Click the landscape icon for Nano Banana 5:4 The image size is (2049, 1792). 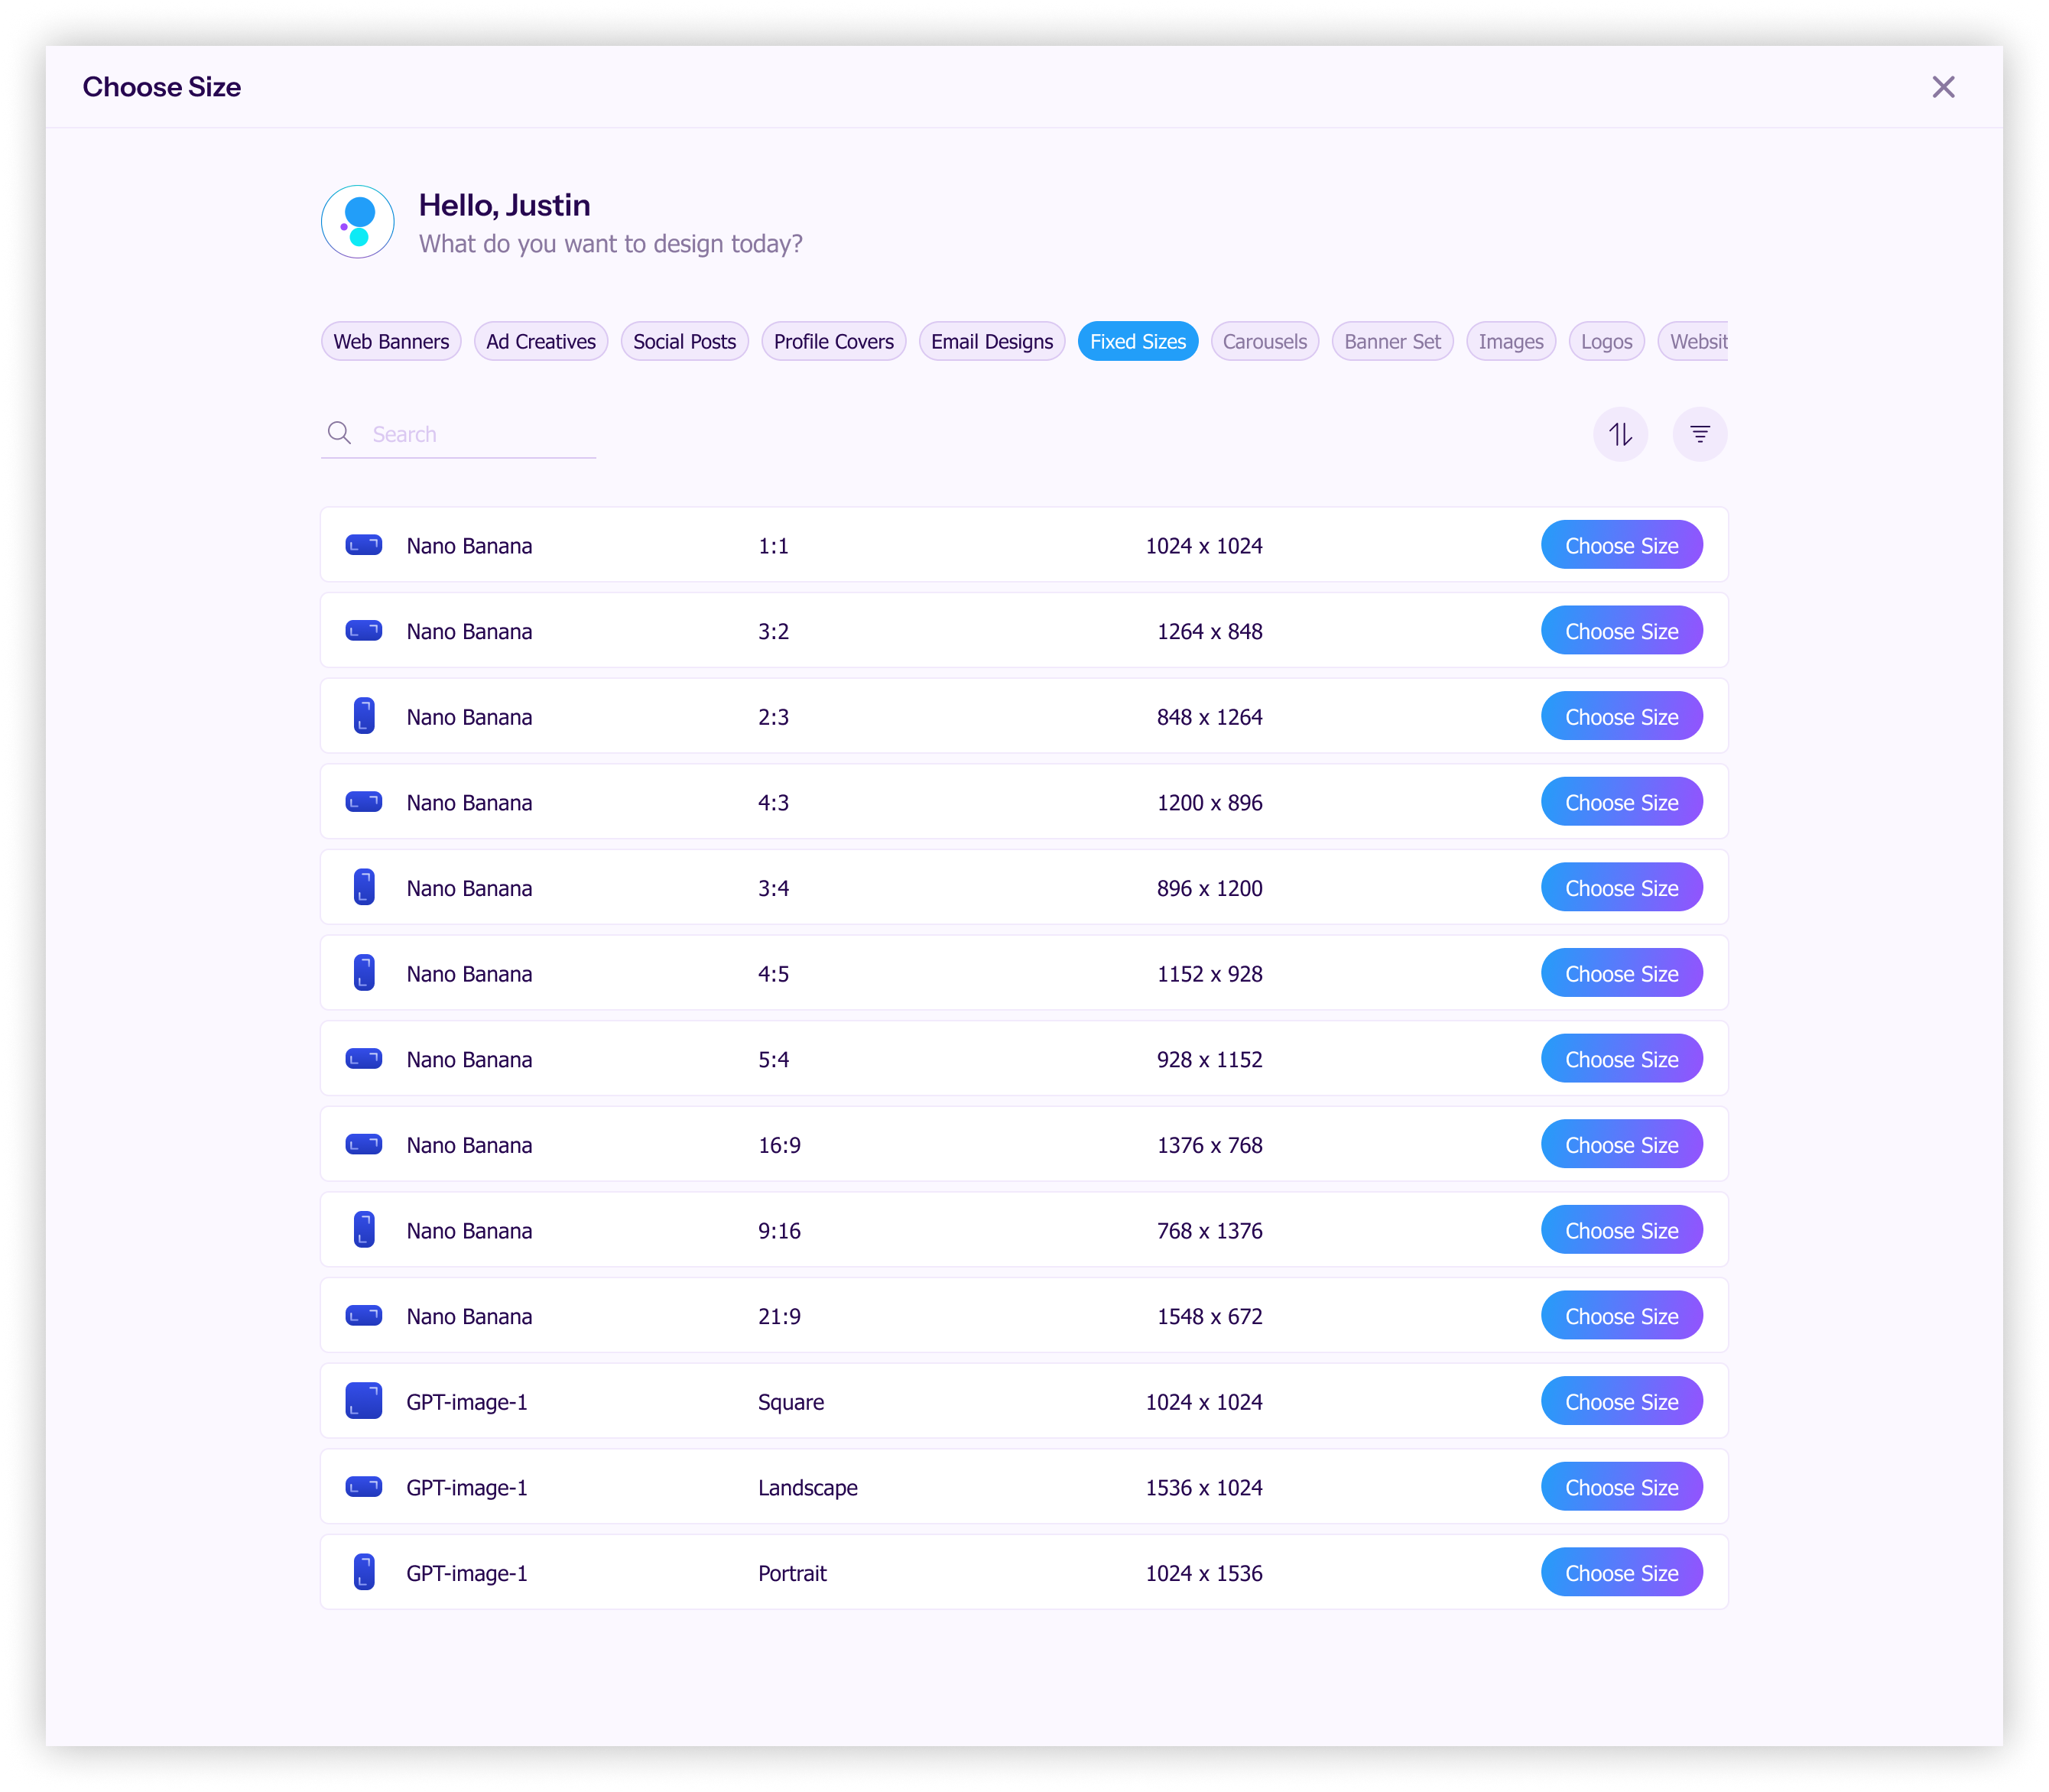point(364,1059)
